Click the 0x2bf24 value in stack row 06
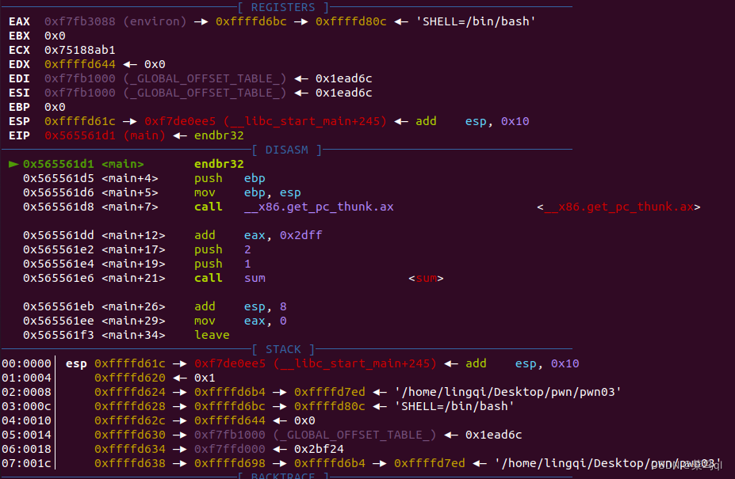735x479 pixels. pos(319,450)
